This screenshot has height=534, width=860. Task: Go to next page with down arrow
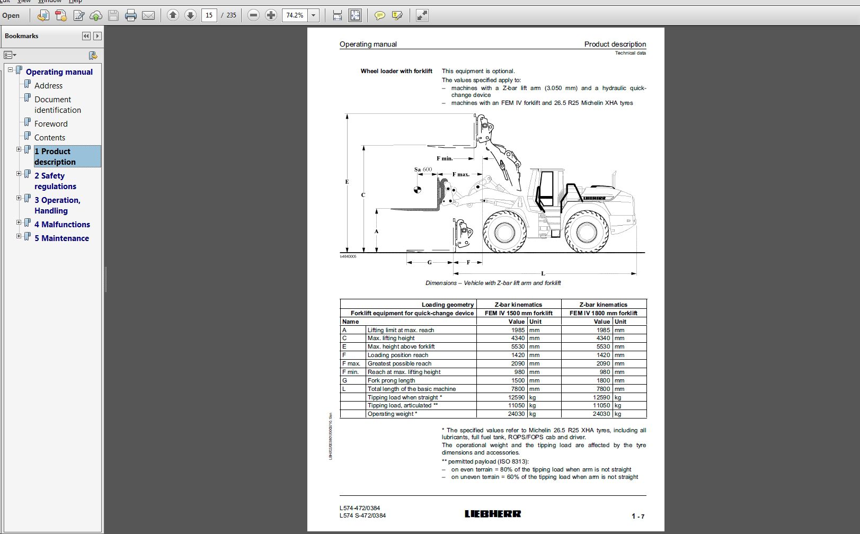point(190,15)
